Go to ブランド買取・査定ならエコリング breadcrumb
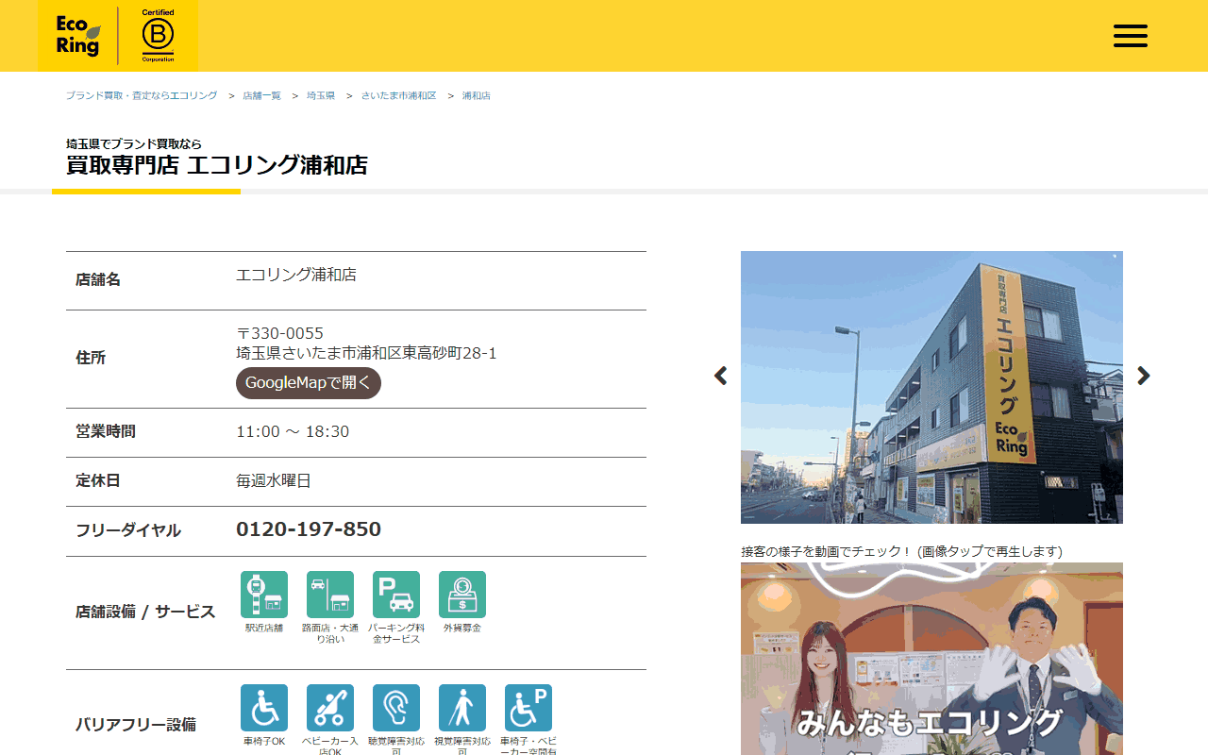The image size is (1208, 755). [x=142, y=96]
